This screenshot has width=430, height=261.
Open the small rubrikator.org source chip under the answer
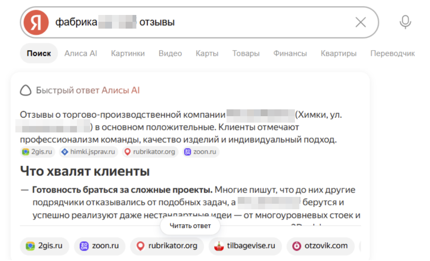coord(150,152)
